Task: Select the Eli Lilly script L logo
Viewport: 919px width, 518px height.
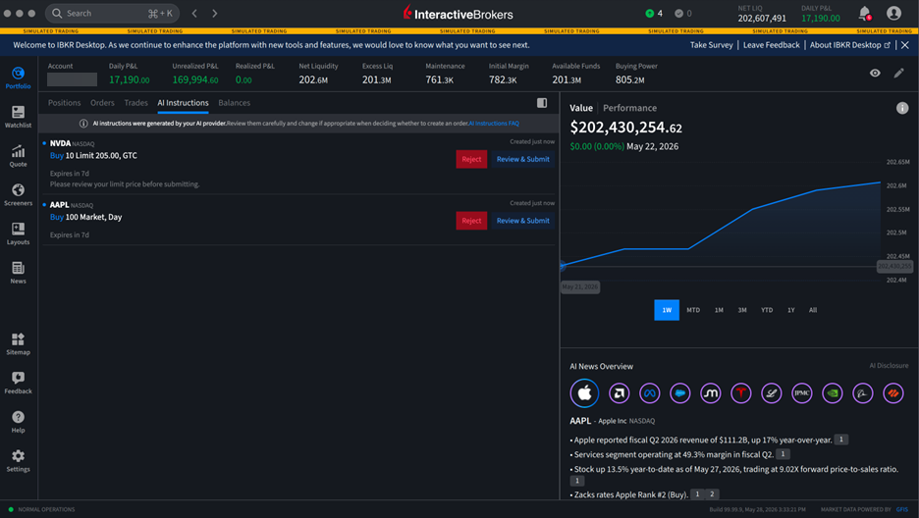Action: point(772,393)
